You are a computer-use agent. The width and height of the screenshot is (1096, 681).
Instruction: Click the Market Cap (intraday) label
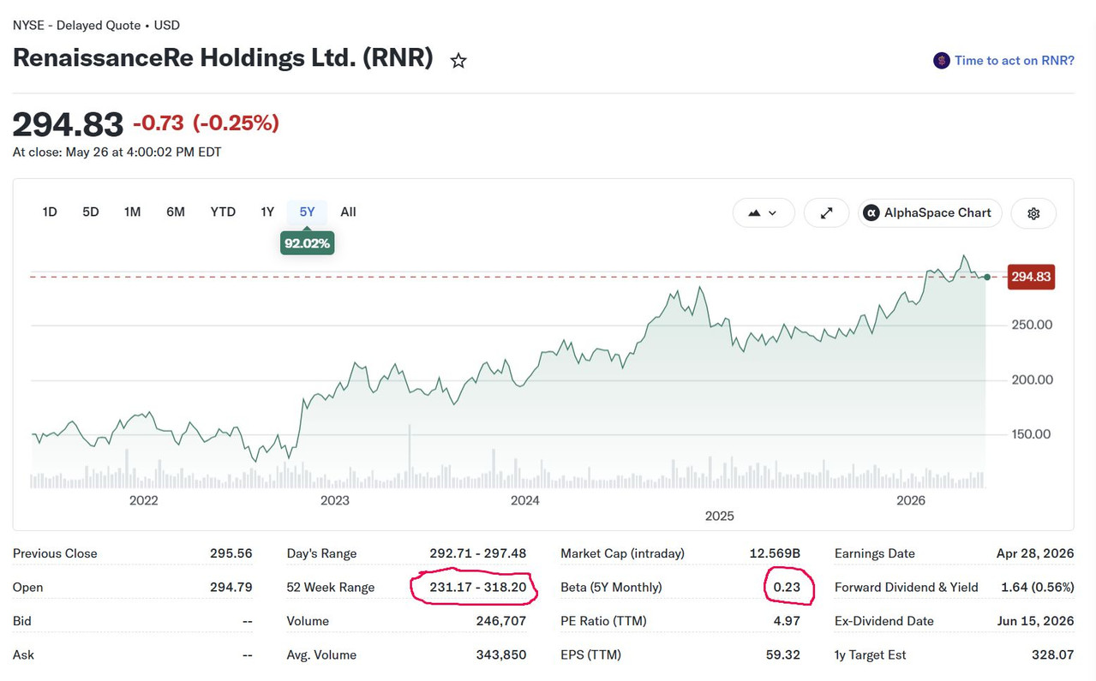click(x=623, y=553)
